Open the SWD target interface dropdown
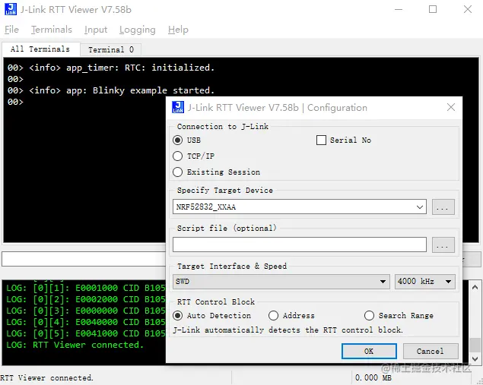The height and width of the screenshot is (385, 483). (281, 282)
